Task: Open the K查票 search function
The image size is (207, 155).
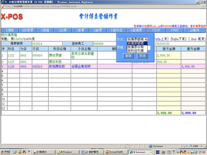Action: 98,30
